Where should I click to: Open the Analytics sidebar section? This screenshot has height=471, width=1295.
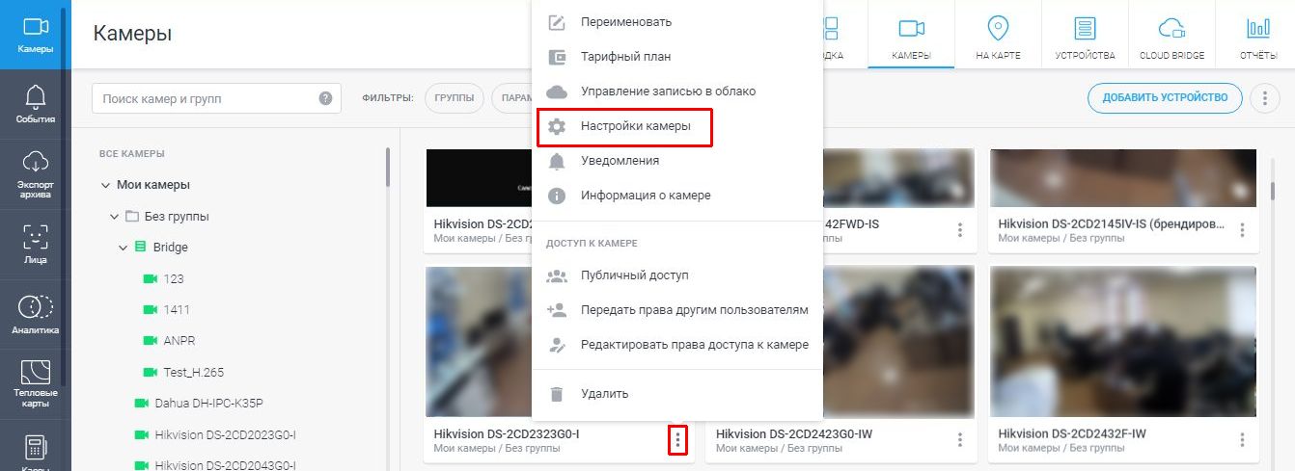(x=35, y=314)
